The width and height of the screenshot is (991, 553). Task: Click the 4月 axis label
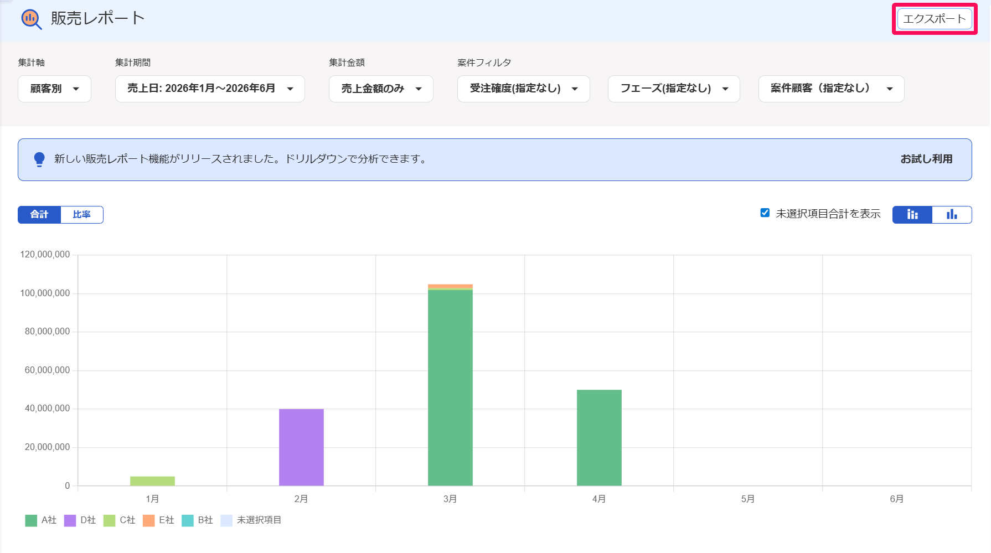[599, 499]
